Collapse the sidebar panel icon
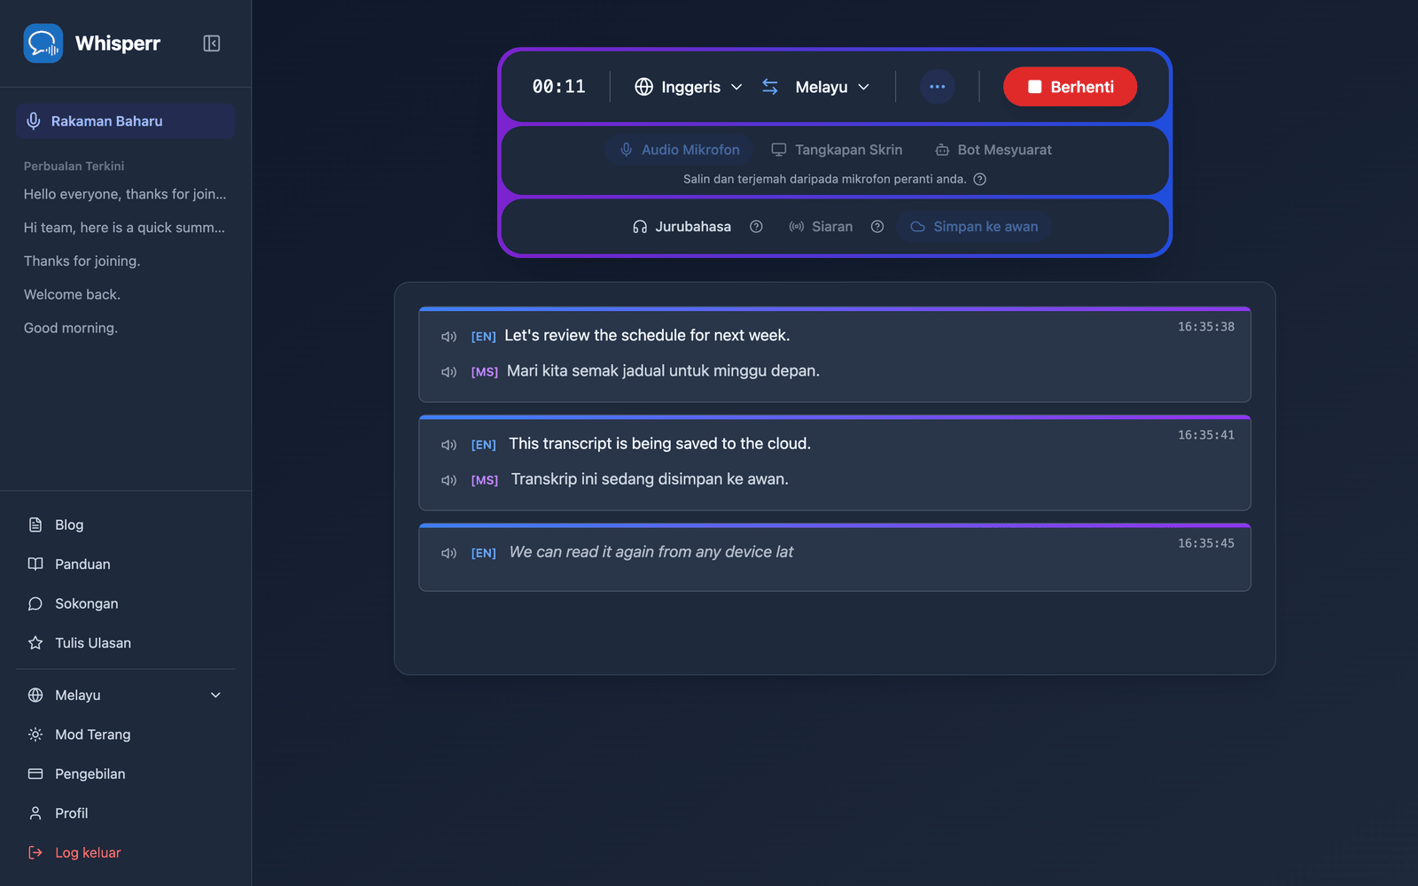 [211, 43]
